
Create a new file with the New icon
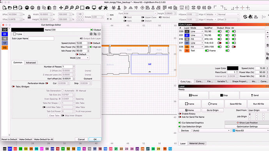click(4, 8)
